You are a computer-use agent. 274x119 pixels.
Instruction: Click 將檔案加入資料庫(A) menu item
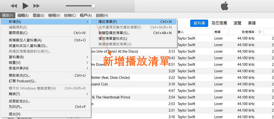point(25,40)
